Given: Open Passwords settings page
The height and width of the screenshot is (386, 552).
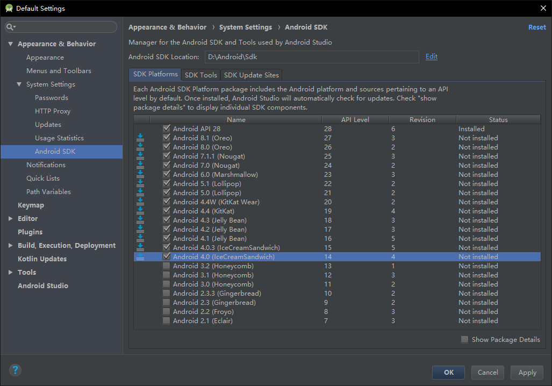Looking at the screenshot, I should pos(52,97).
